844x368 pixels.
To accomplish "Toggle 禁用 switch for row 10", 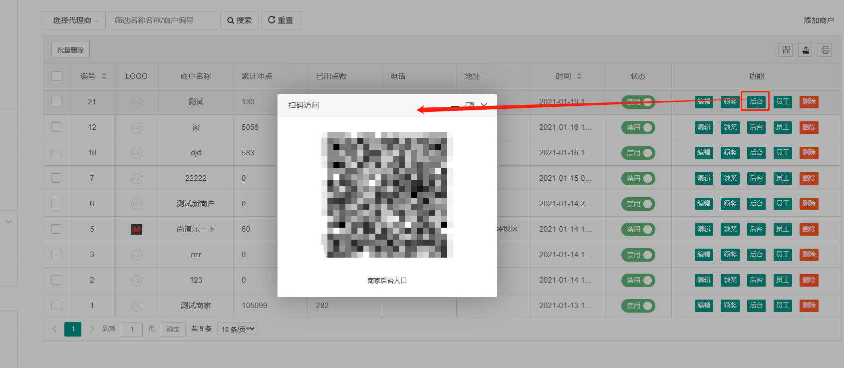I will (x=638, y=153).
